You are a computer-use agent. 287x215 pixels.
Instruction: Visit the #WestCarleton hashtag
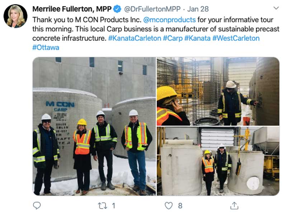coord(236,38)
